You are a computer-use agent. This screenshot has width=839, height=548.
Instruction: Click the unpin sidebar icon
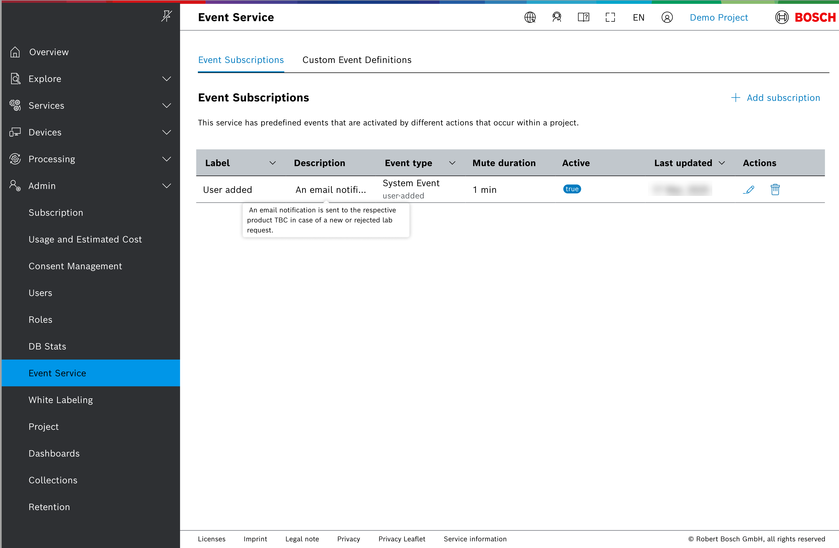point(166,16)
